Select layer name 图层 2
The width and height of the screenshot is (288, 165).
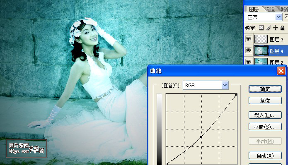tap(276, 62)
